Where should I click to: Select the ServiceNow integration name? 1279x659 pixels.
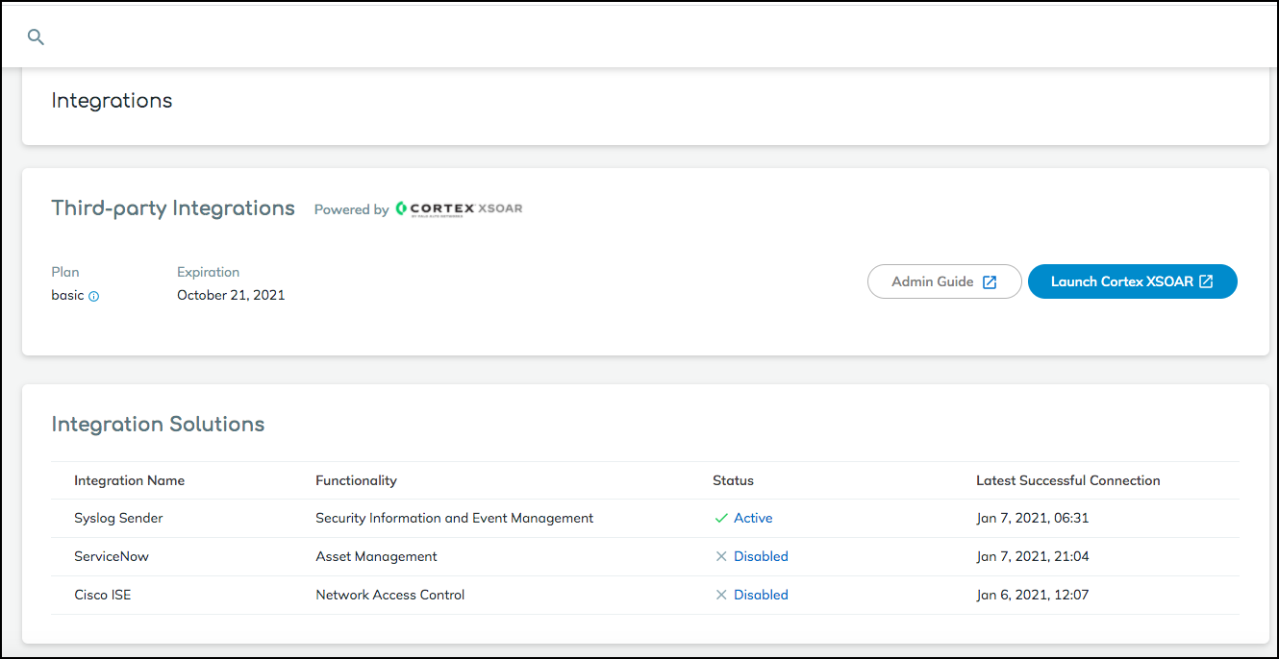click(112, 556)
